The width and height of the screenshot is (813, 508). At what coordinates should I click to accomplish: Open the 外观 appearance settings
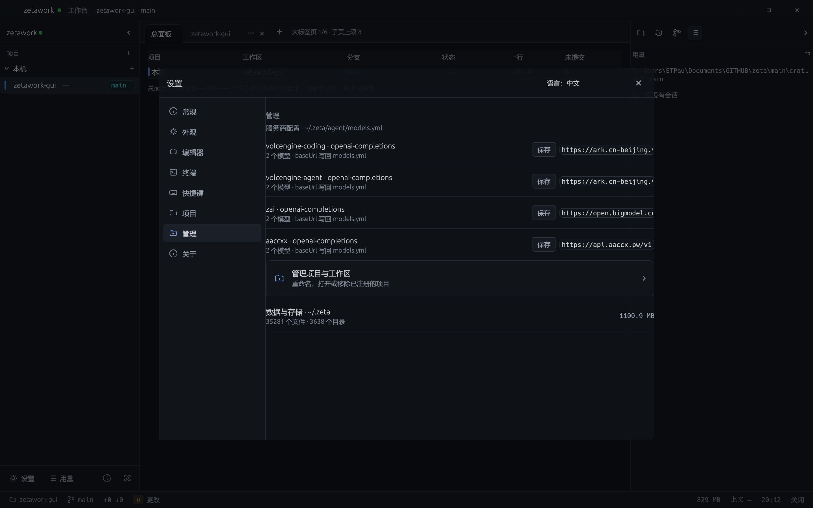click(x=212, y=132)
